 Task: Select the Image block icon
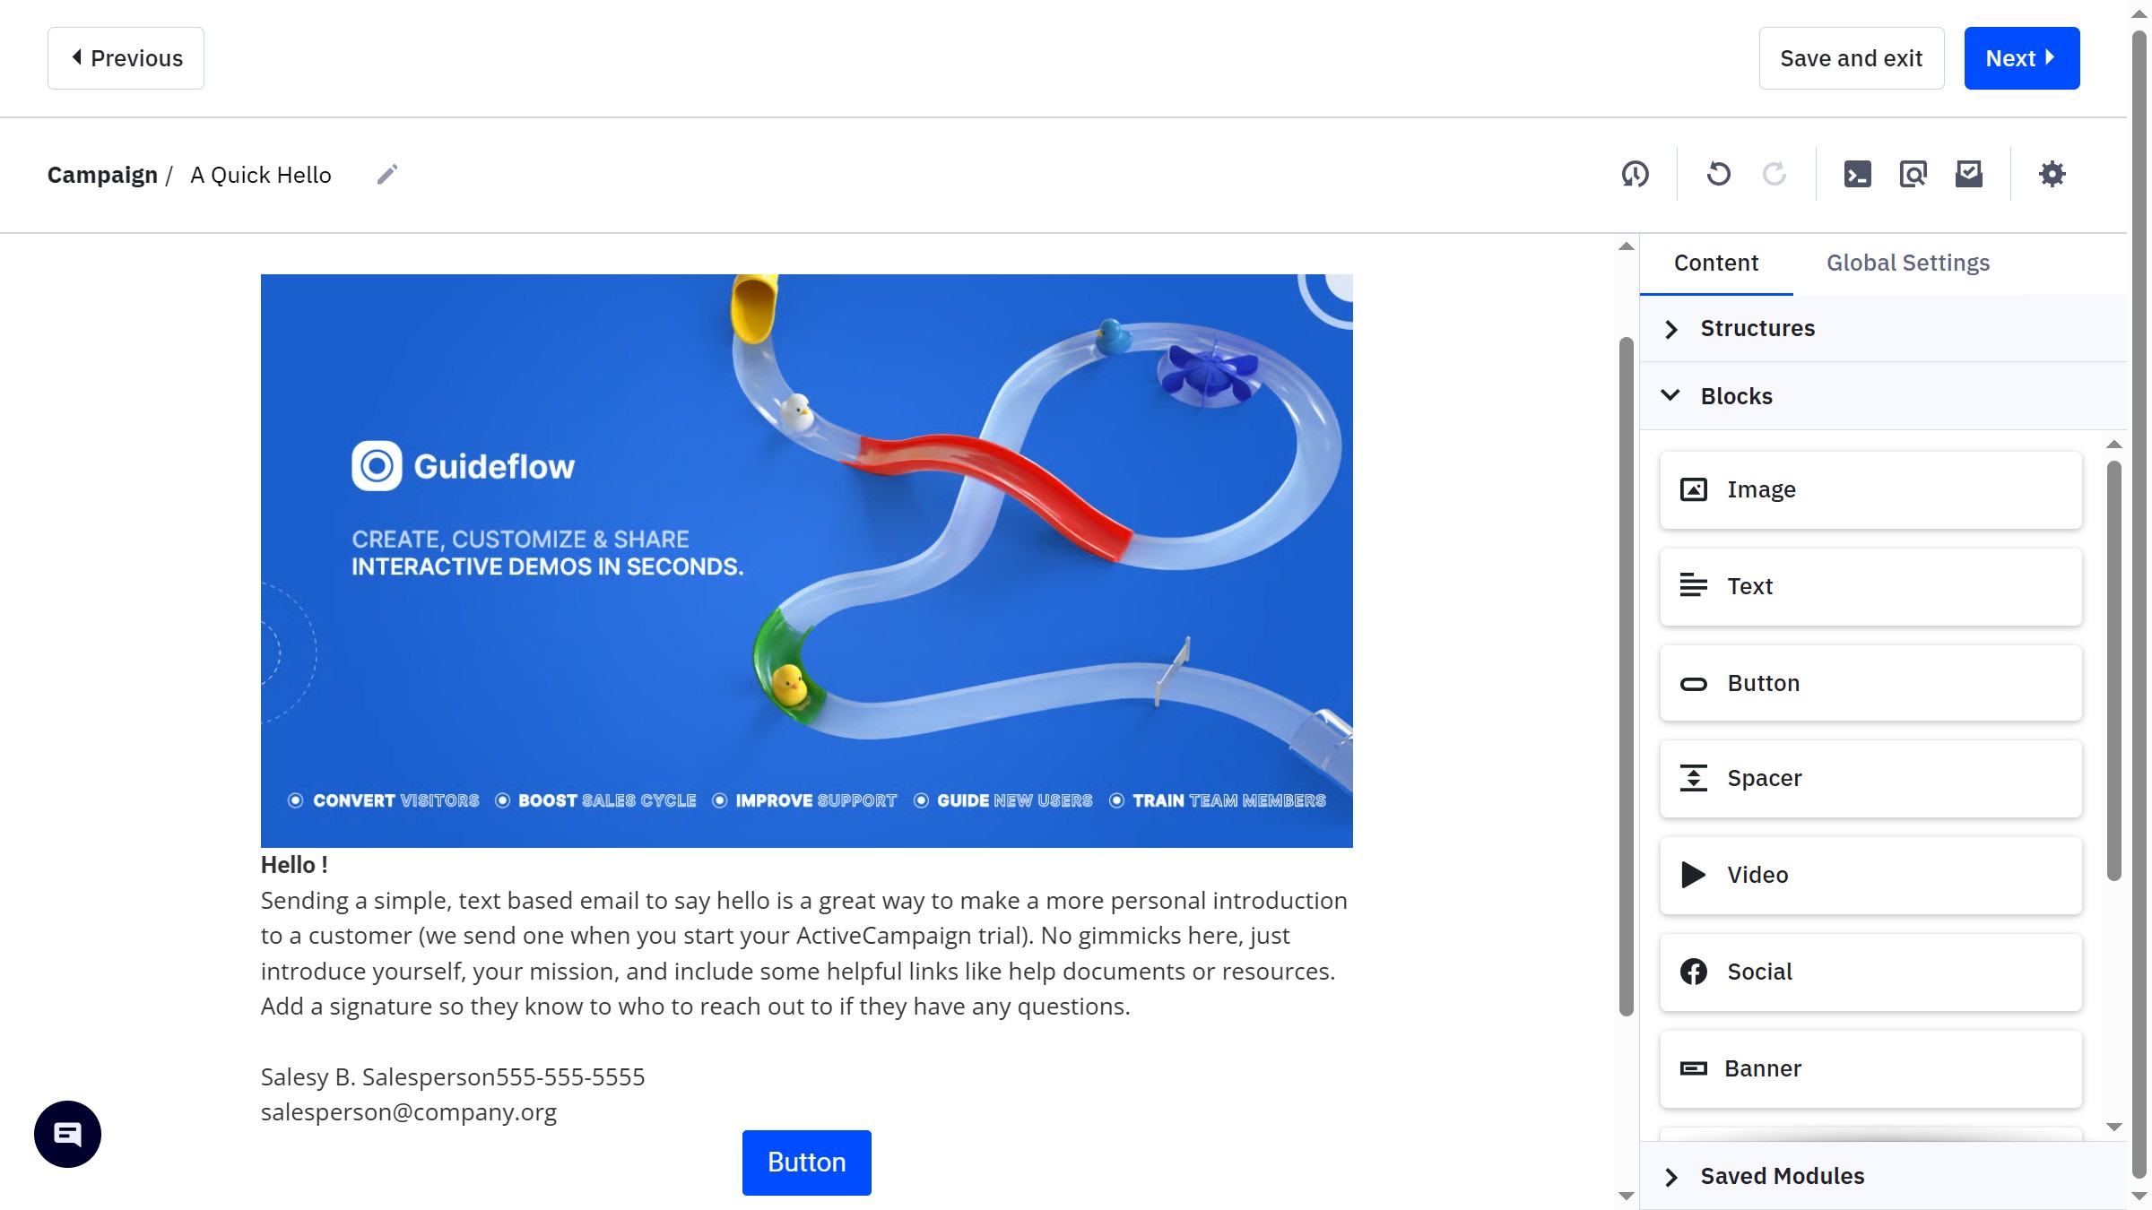pyautogui.click(x=1694, y=489)
